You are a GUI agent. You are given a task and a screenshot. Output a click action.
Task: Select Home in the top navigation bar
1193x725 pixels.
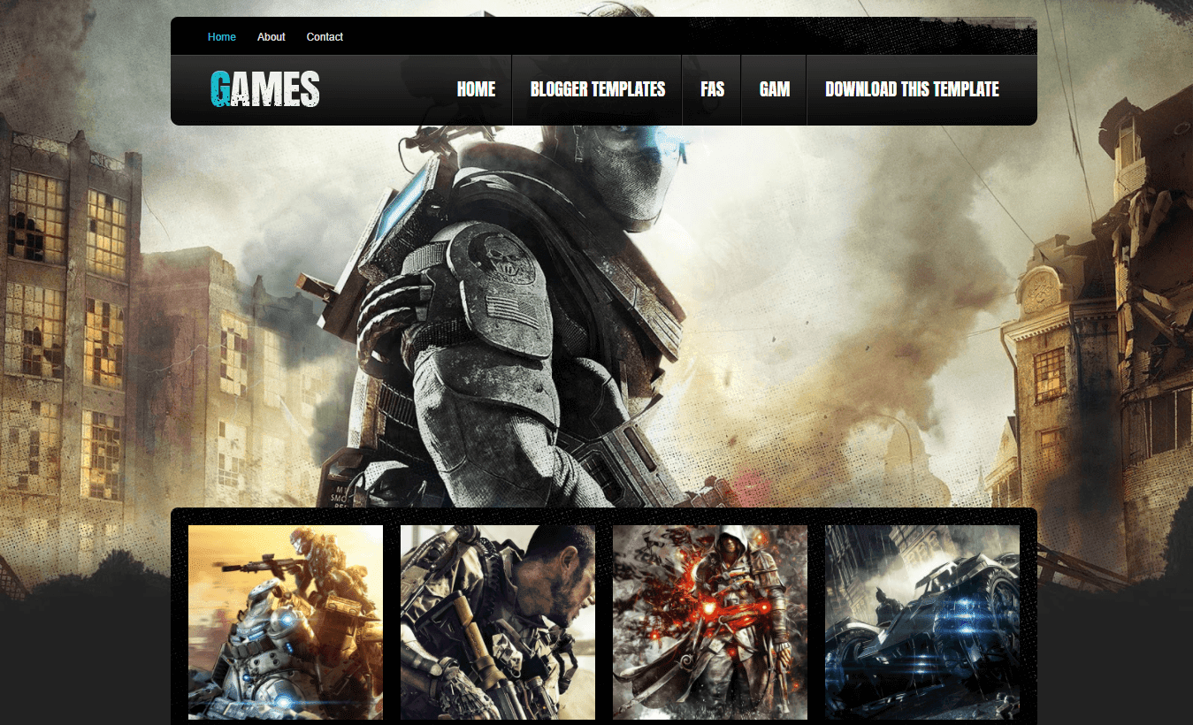point(221,36)
